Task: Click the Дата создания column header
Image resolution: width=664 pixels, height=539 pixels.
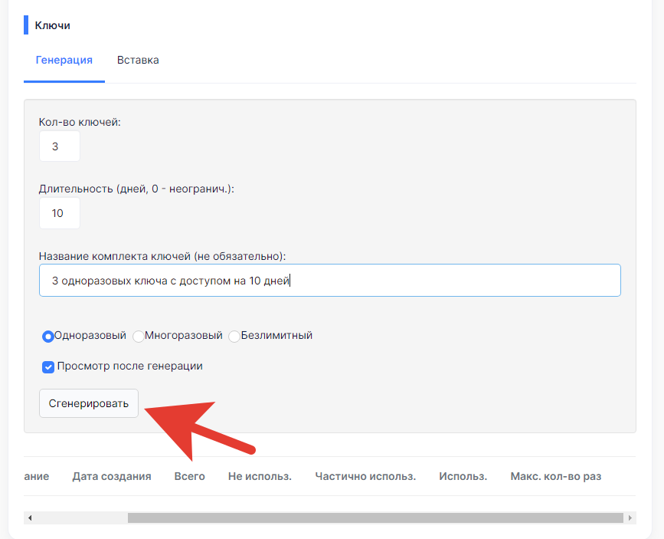Action: [112, 476]
